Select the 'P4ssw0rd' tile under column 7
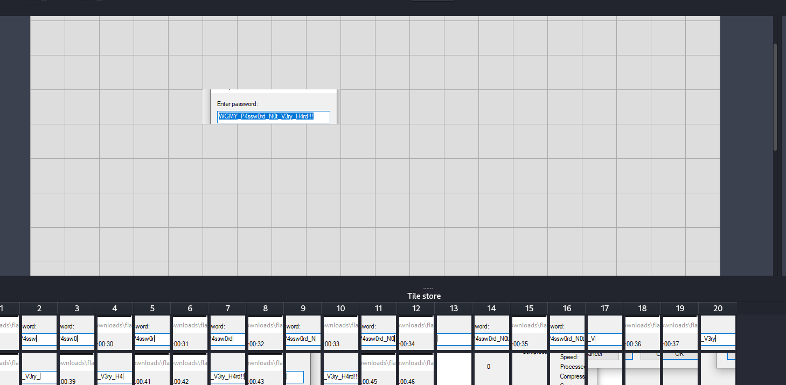Viewport: 786px width, 385px height. pos(227,333)
